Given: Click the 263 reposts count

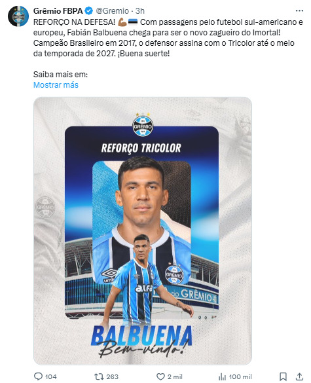Looking at the screenshot, I should (x=113, y=376).
